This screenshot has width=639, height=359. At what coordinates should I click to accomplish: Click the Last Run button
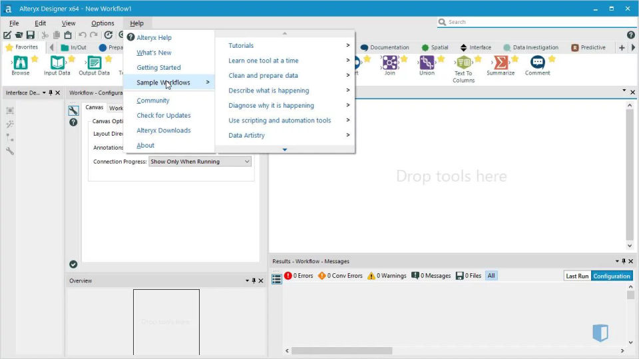pos(577,276)
